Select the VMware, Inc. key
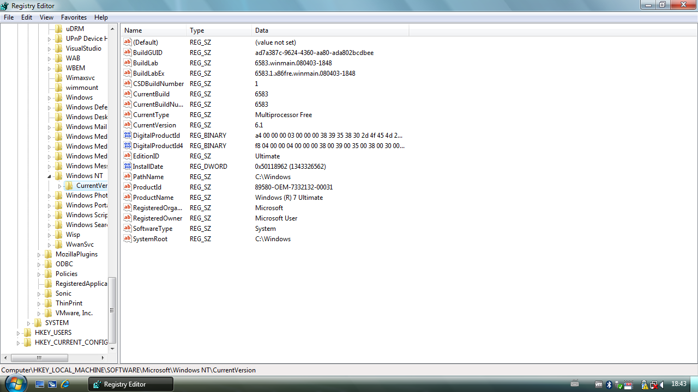 pos(74,313)
